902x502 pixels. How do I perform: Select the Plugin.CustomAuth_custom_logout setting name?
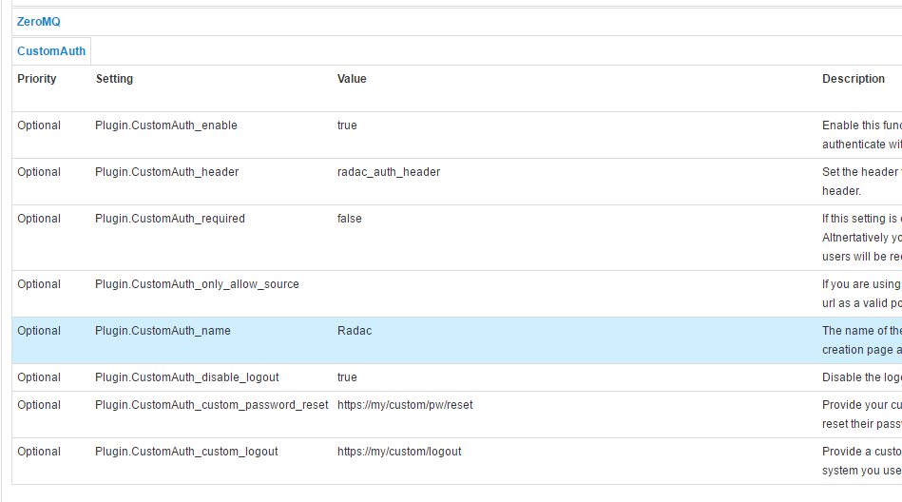pos(186,452)
